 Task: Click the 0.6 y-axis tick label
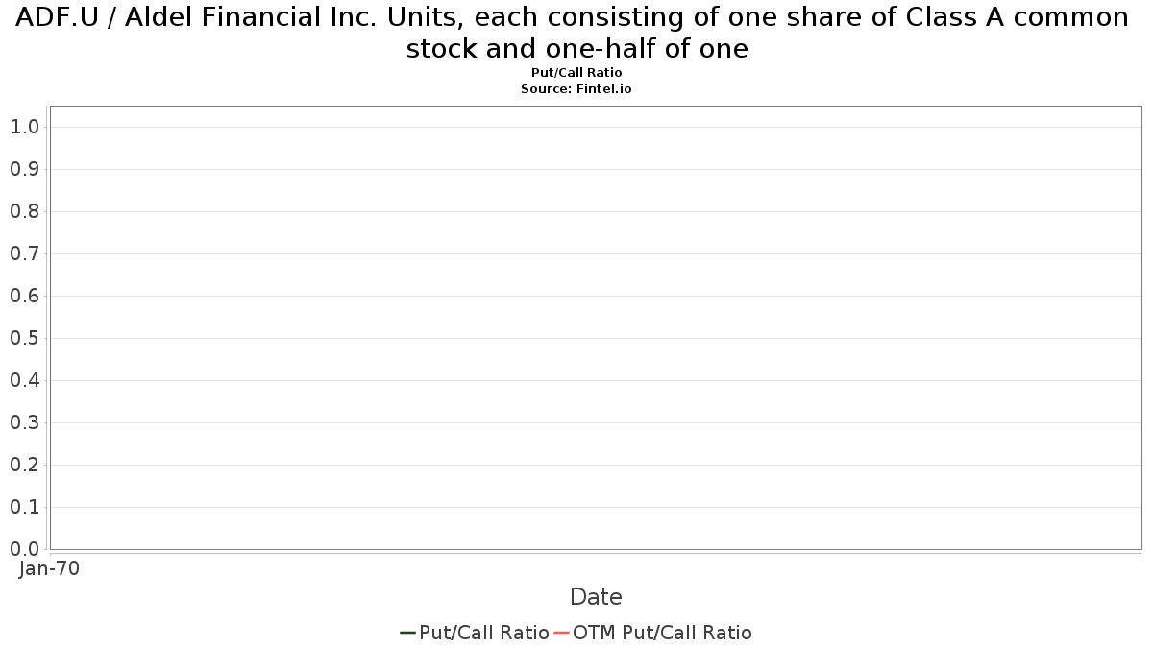click(x=24, y=296)
